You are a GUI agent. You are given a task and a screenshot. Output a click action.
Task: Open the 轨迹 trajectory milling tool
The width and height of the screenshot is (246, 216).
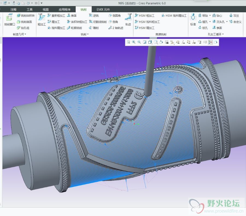[128, 20]
